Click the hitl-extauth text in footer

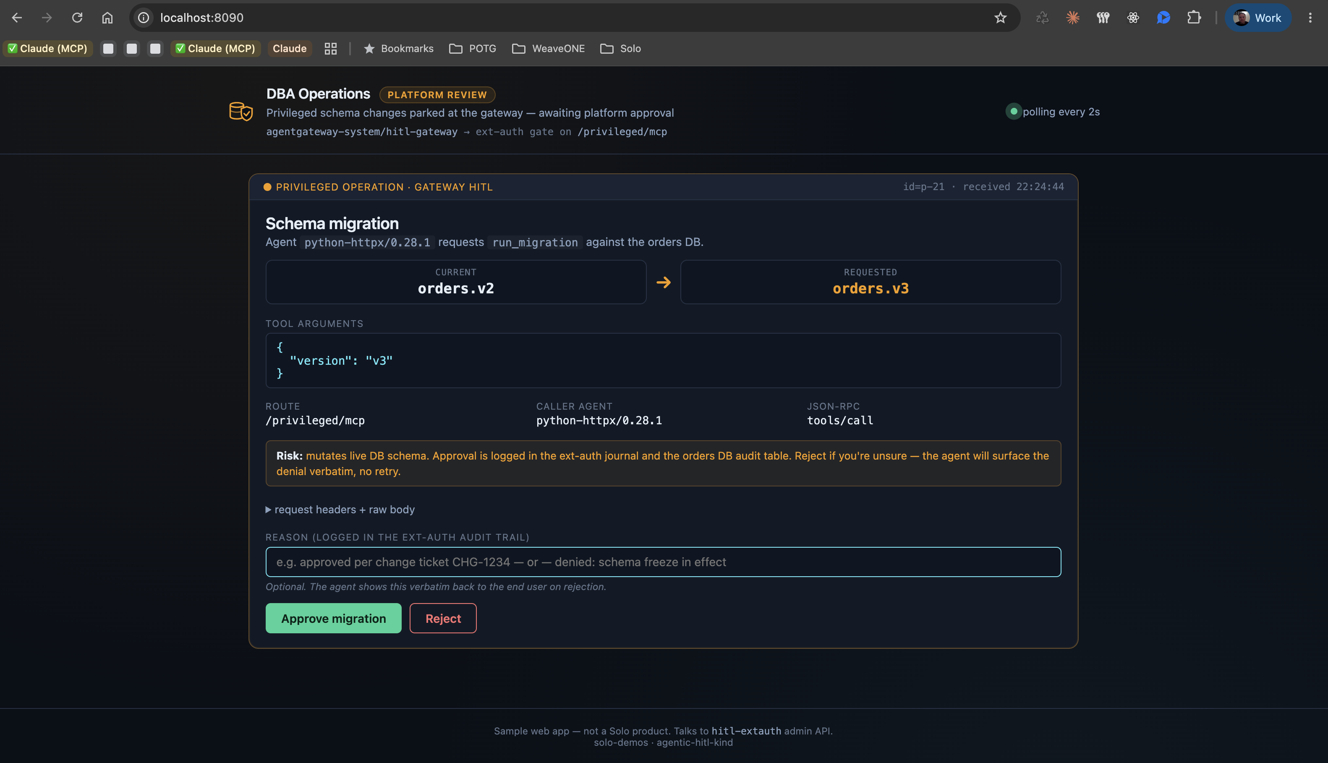tap(746, 731)
